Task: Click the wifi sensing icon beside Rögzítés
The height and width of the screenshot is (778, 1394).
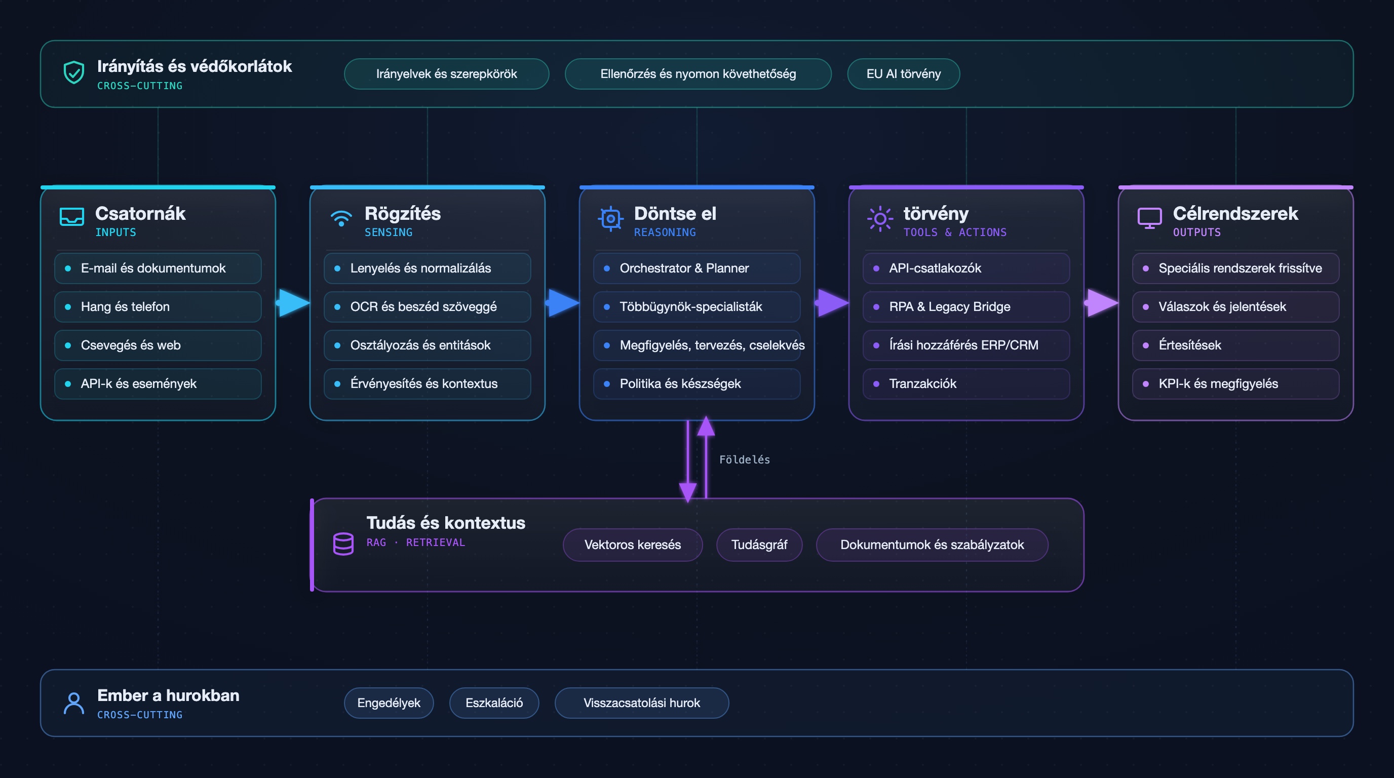Action: [341, 218]
